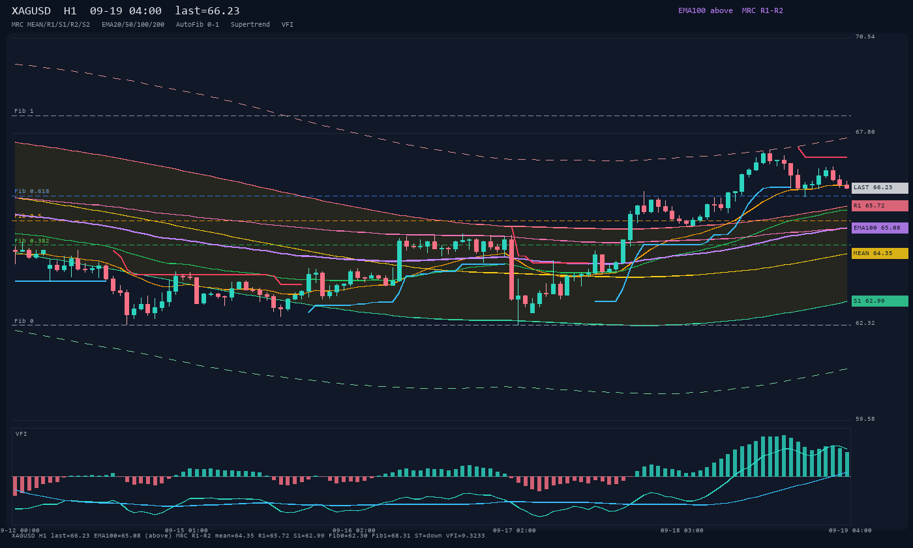Click the 59.58 price axis label
The height and width of the screenshot is (548, 913).
point(865,419)
